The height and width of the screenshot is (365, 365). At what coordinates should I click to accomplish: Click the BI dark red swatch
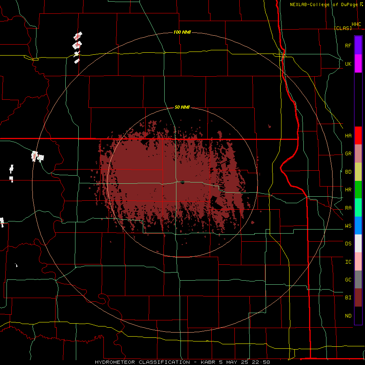pos(358,298)
